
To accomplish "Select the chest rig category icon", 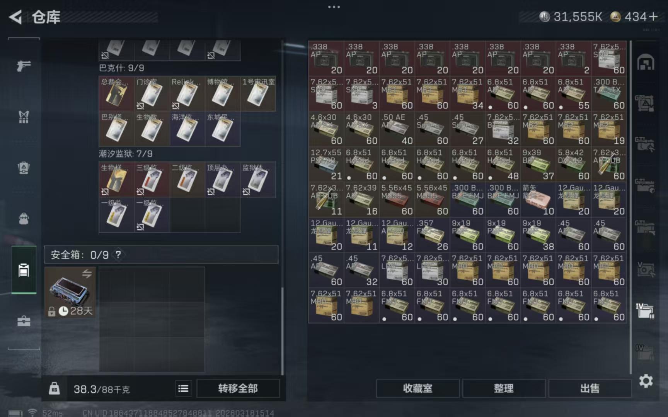I will coord(24,117).
